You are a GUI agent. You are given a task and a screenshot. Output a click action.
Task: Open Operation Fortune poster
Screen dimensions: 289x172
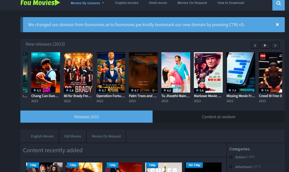pos(111,73)
